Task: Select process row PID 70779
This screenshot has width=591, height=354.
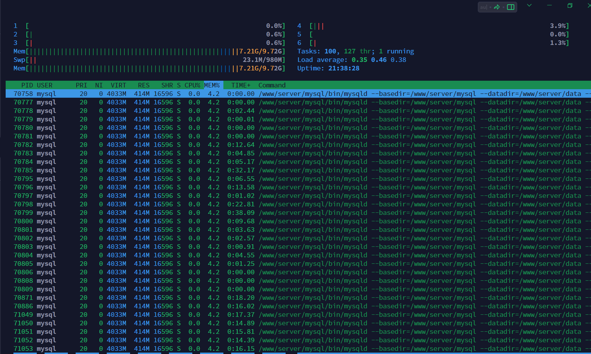Action: (x=298, y=119)
